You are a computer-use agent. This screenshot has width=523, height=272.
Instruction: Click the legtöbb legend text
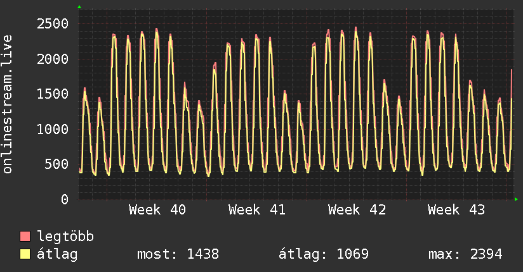pos(65,237)
